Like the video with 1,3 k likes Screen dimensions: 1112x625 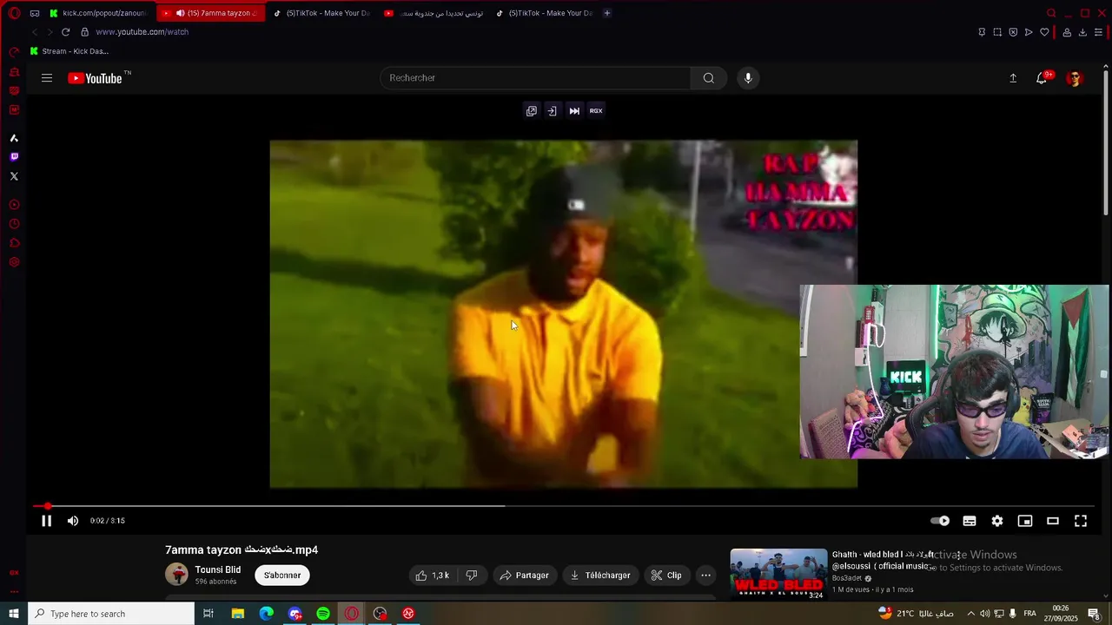[433, 576]
